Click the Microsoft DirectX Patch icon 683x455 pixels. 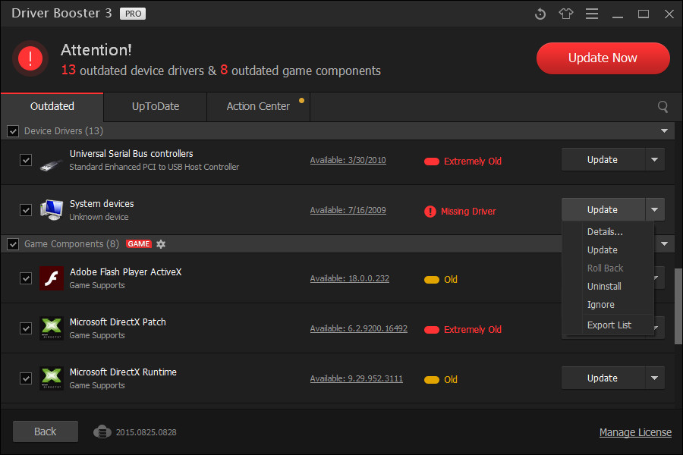tap(51, 328)
